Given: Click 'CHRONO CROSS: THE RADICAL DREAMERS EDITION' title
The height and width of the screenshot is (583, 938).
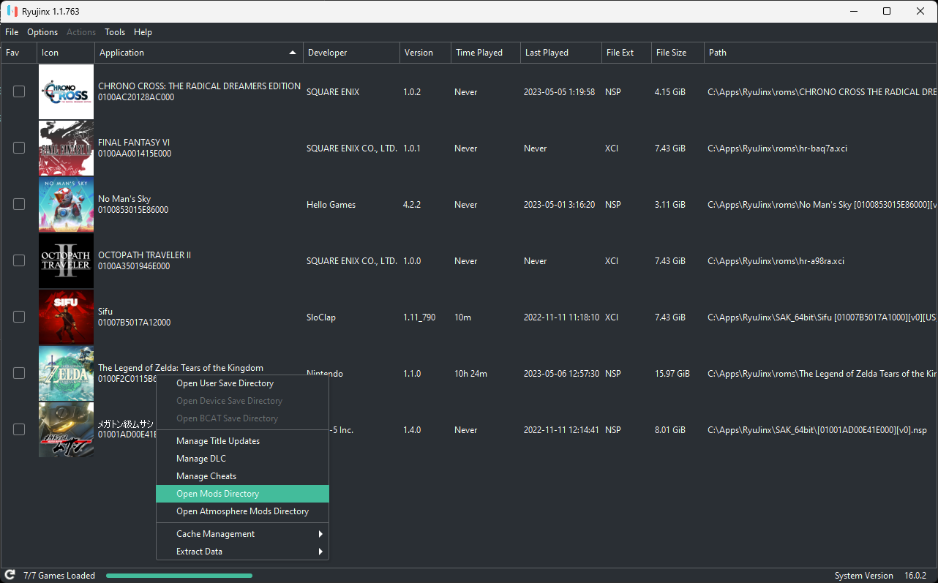Looking at the screenshot, I should pyautogui.click(x=199, y=86).
